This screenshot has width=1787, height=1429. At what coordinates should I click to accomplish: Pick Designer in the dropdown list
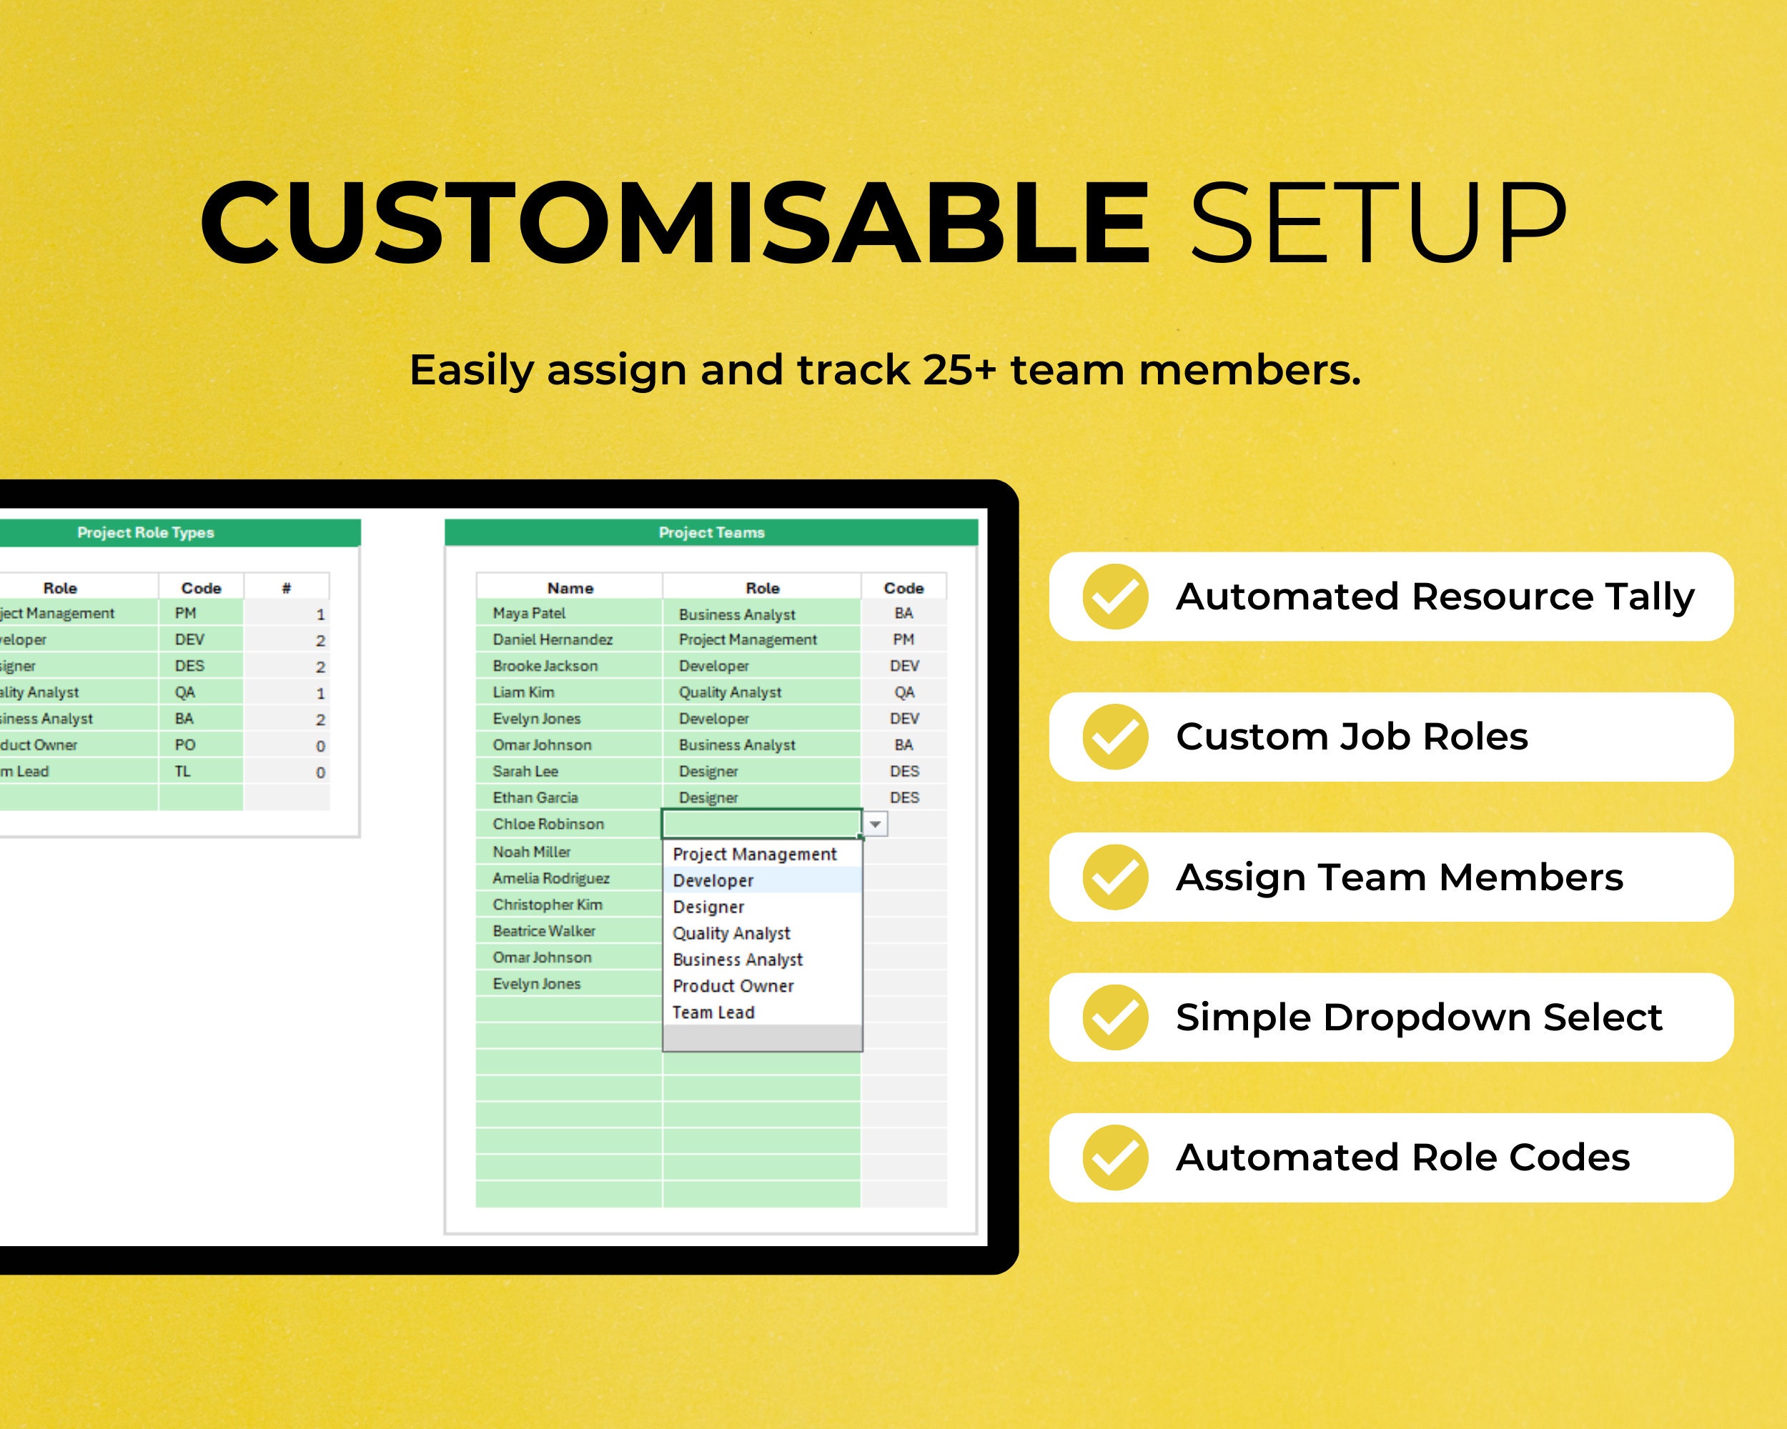tap(762, 907)
